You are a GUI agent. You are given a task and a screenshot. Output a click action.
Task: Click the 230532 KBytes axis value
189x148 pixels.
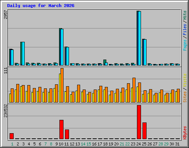(x=6, y=111)
